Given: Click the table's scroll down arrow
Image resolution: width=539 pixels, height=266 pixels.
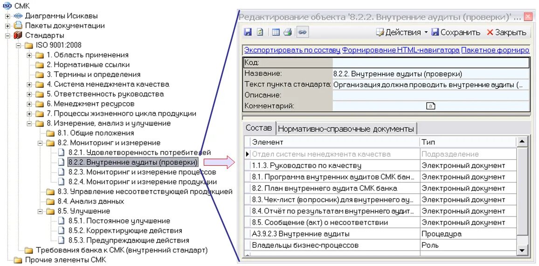Looking at the screenshot, I should coord(522,251).
